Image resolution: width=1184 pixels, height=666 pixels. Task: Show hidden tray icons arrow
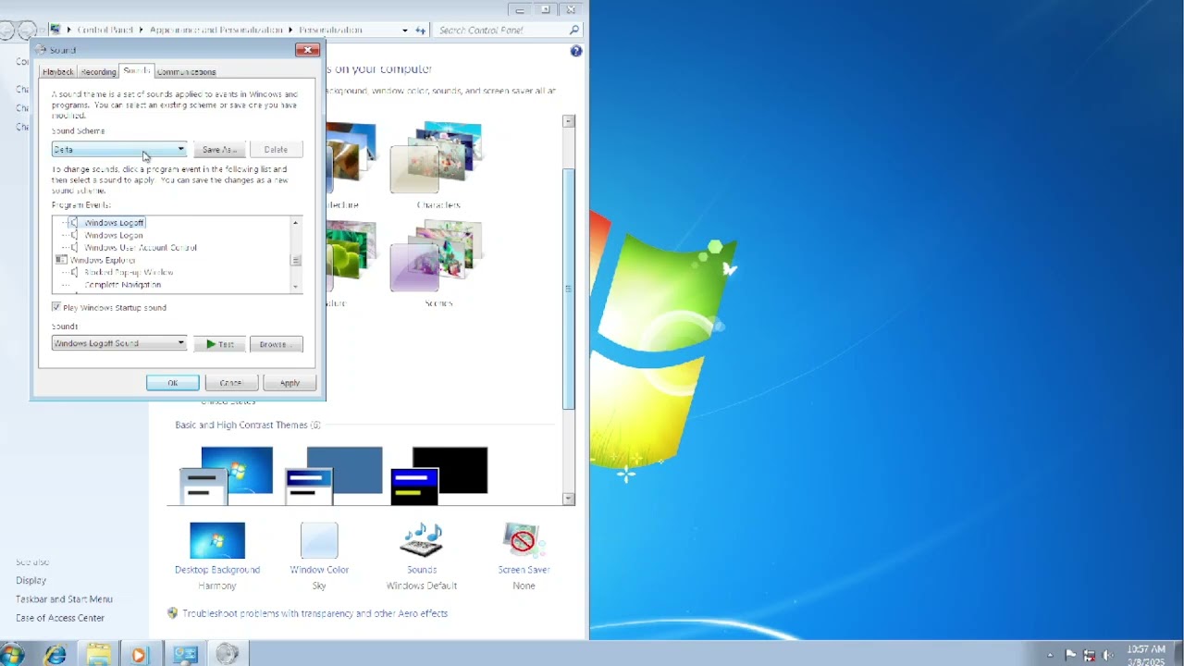[x=1050, y=655]
